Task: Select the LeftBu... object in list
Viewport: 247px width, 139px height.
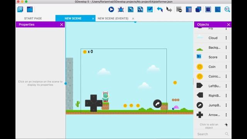Action: click(x=213, y=86)
